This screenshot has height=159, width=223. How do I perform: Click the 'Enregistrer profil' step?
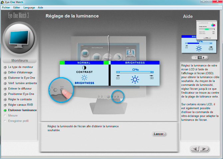point(18,121)
